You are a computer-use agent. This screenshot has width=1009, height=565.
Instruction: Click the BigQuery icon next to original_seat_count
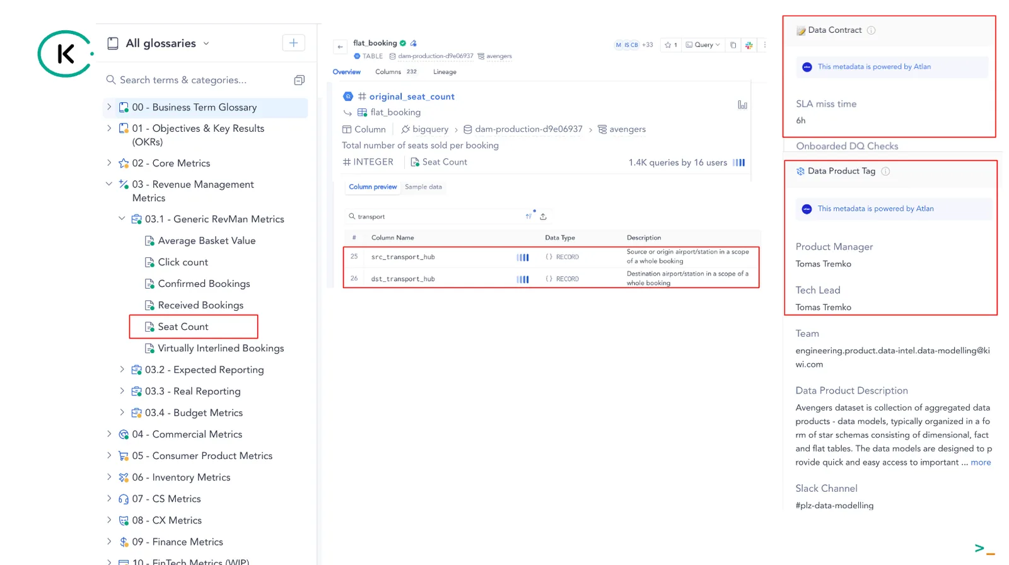pos(348,96)
